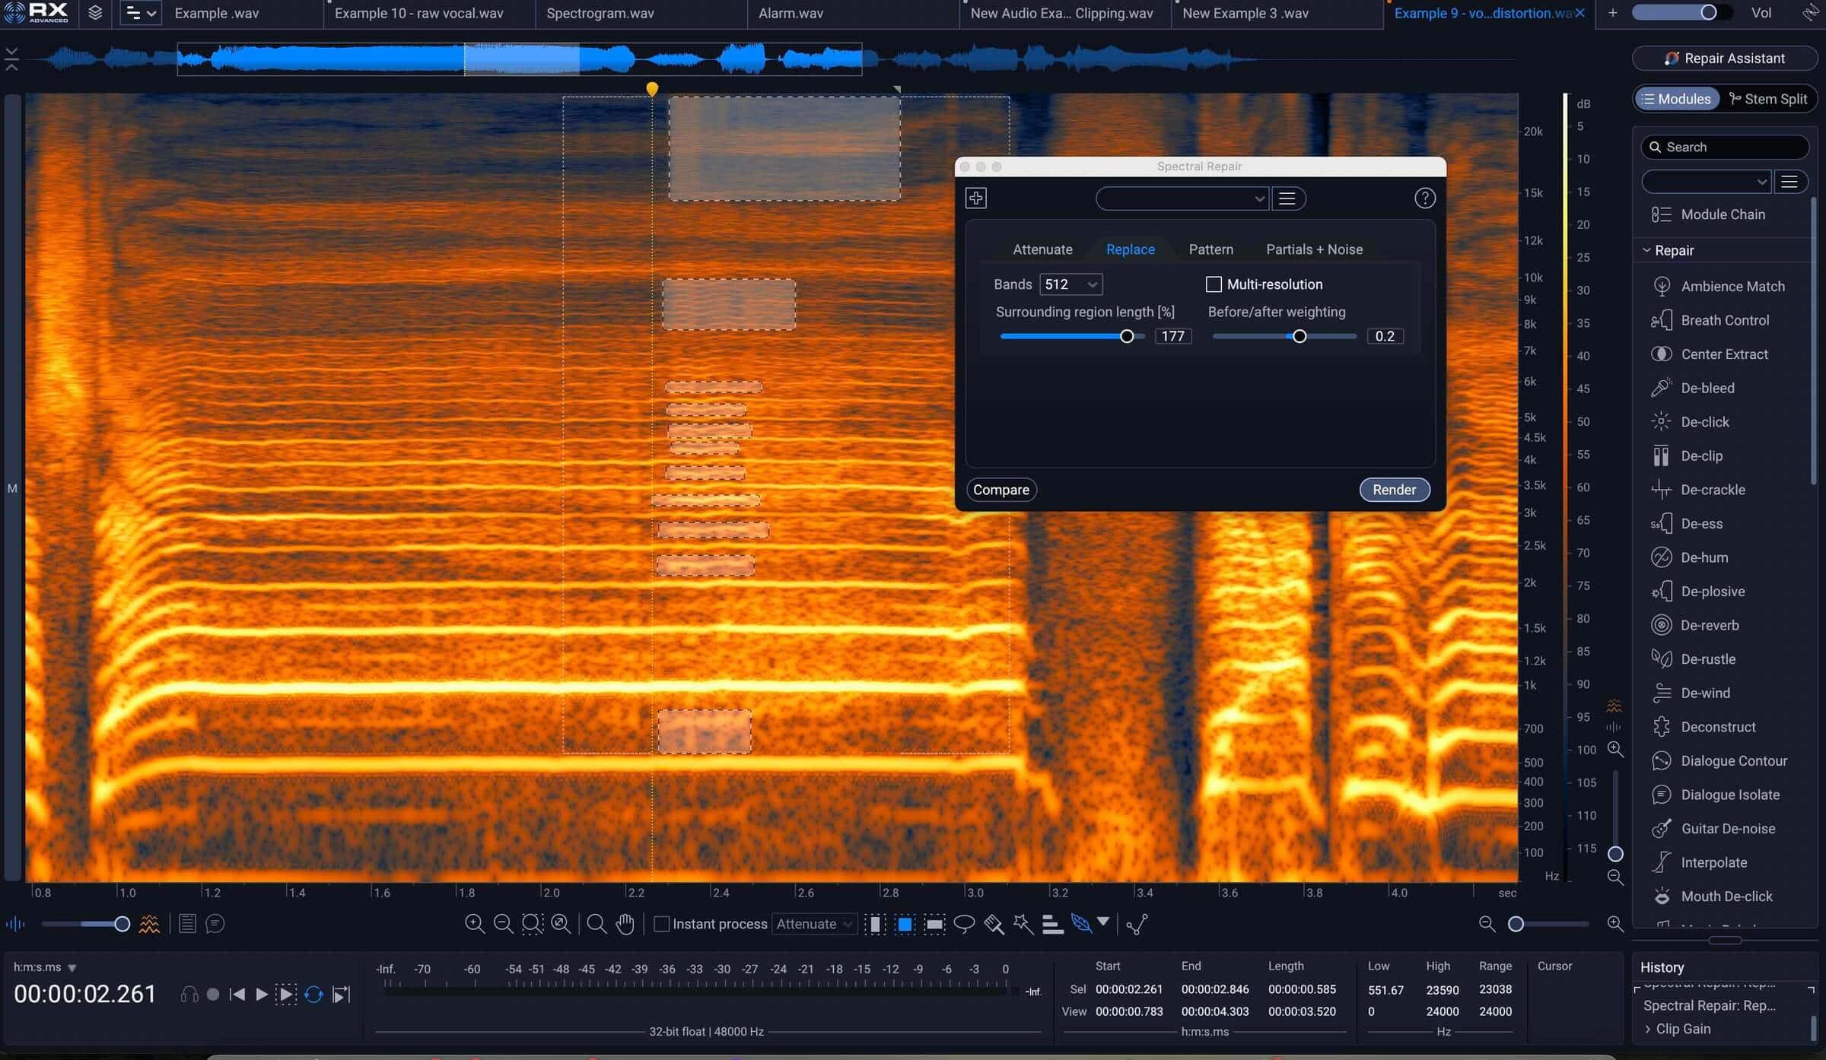Open the Dialogue Isolate module
This screenshot has width=1826, height=1060.
point(1729,795)
